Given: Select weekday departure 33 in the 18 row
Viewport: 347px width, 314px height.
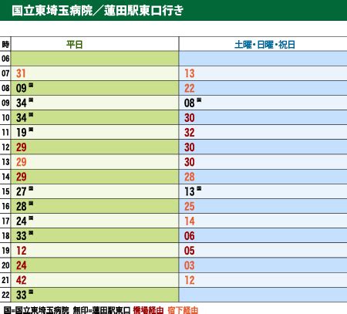Looking at the screenshot, I should (x=22, y=236).
